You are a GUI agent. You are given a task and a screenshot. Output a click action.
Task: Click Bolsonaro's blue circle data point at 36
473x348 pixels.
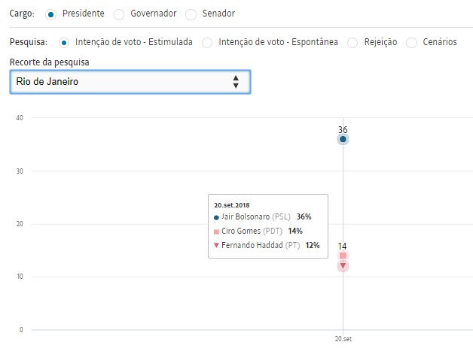click(343, 139)
